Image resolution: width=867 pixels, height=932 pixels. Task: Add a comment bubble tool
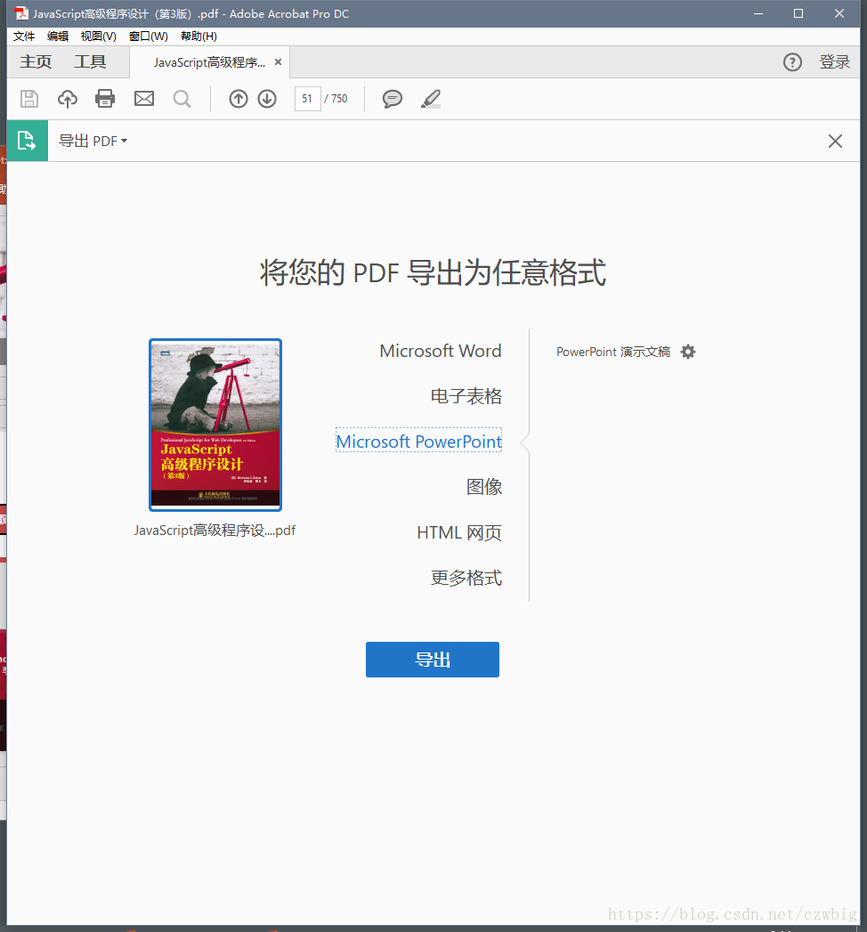point(393,99)
